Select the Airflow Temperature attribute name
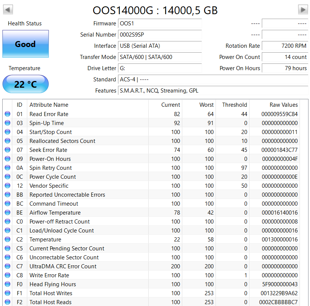The image size is (310, 306). [55, 213]
